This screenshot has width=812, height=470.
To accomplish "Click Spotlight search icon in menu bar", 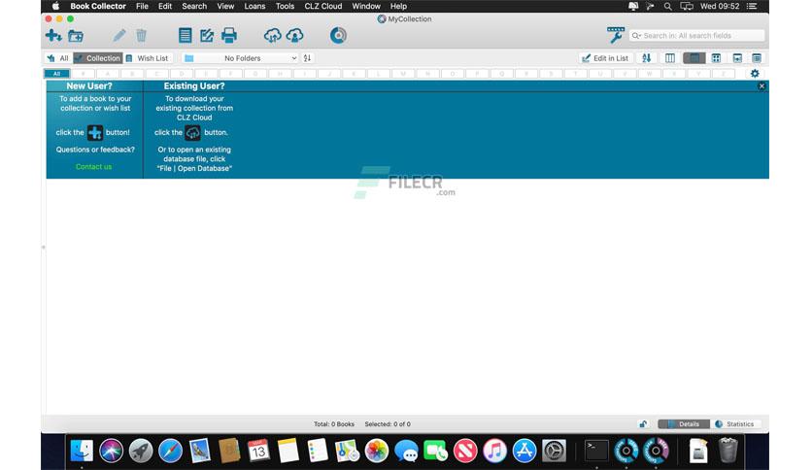I will 668,6.
